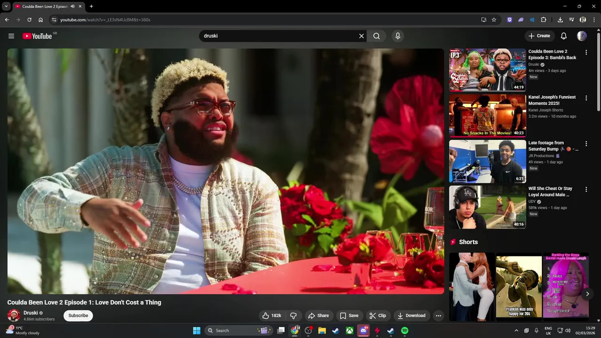Start voice search with microphone icon

pyautogui.click(x=398, y=36)
